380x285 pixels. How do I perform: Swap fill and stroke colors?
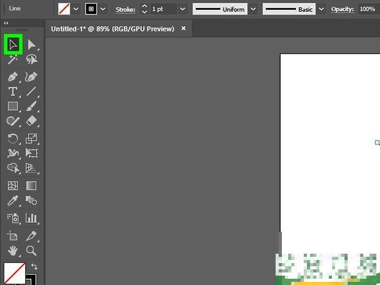(34, 267)
